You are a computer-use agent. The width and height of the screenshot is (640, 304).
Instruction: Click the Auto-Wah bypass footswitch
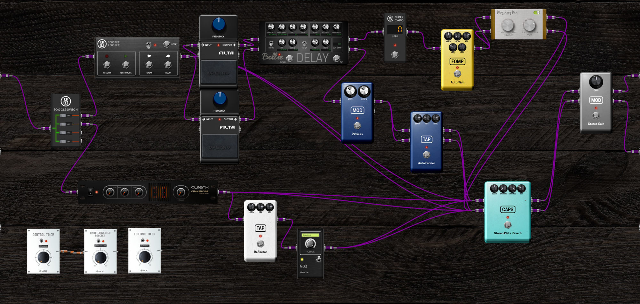coord(458,74)
